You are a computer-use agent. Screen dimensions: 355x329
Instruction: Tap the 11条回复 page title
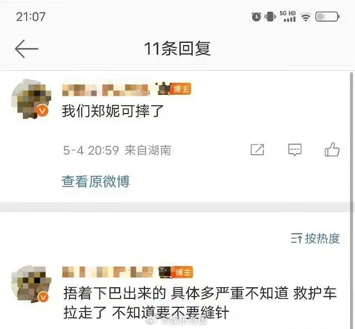177,48
